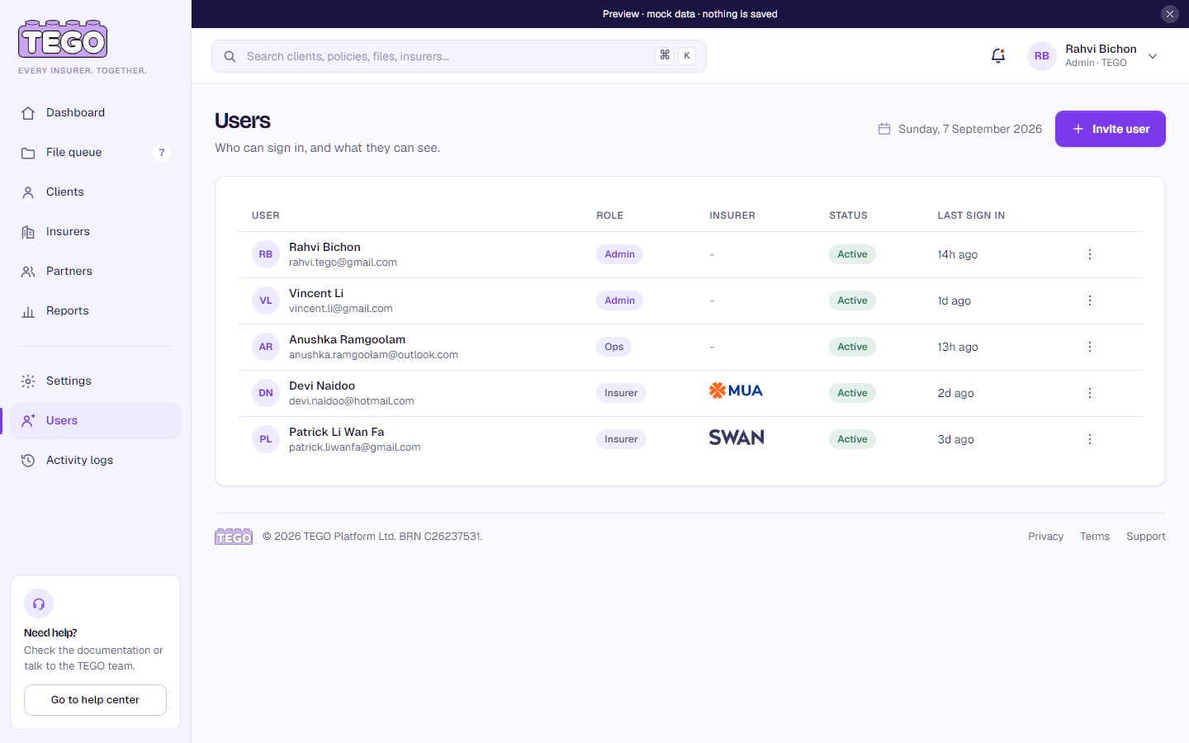Click the MUA insurer logo
1189x743 pixels.
736,390
